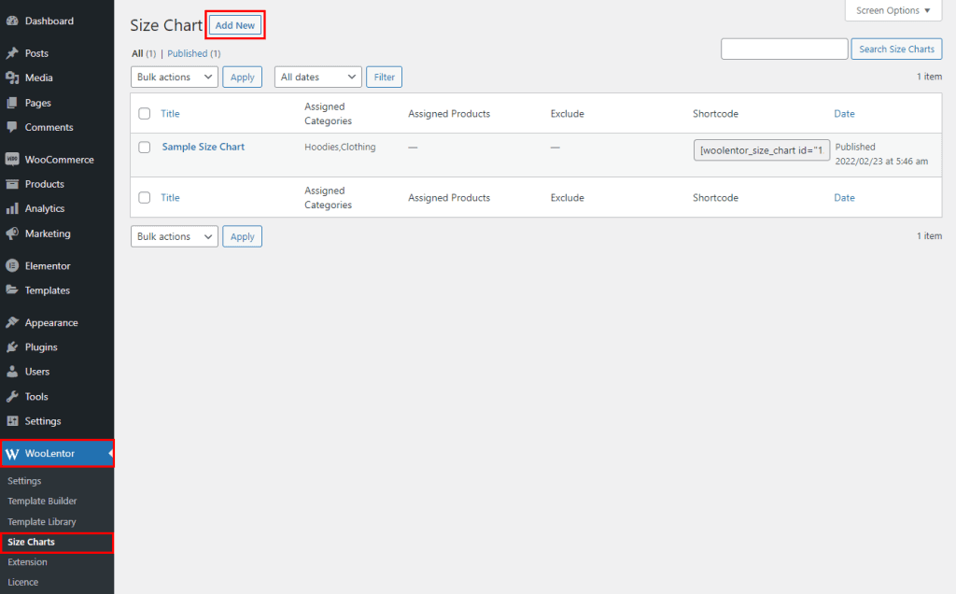Show Published (1) size charts
This screenshot has width=956, height=594.
(x=194, y=53)
